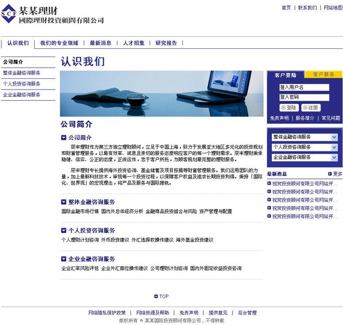Click 国际金融市场行情 text link

(80, 211)
